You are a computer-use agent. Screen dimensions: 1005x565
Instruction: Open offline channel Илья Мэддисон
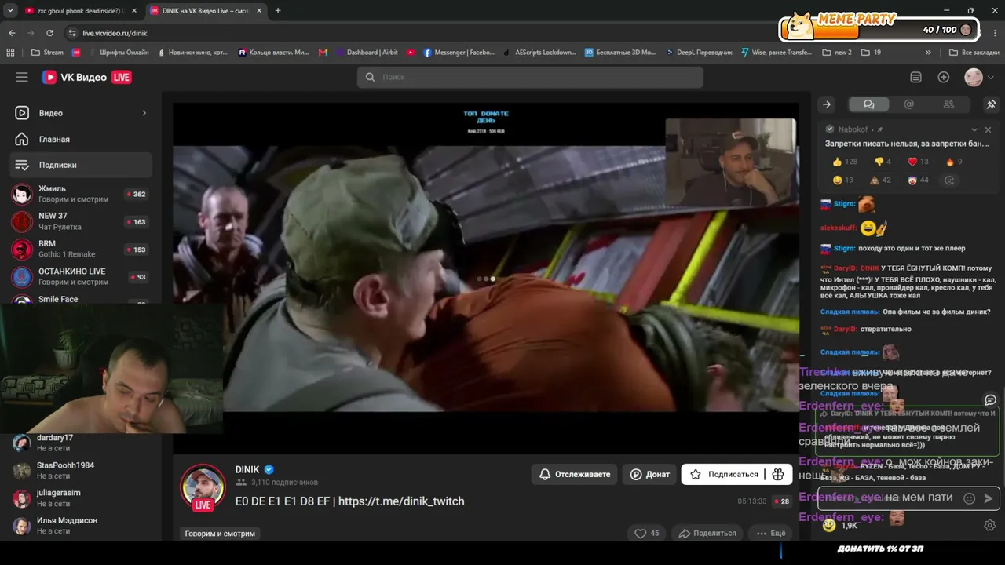[81, 525]
